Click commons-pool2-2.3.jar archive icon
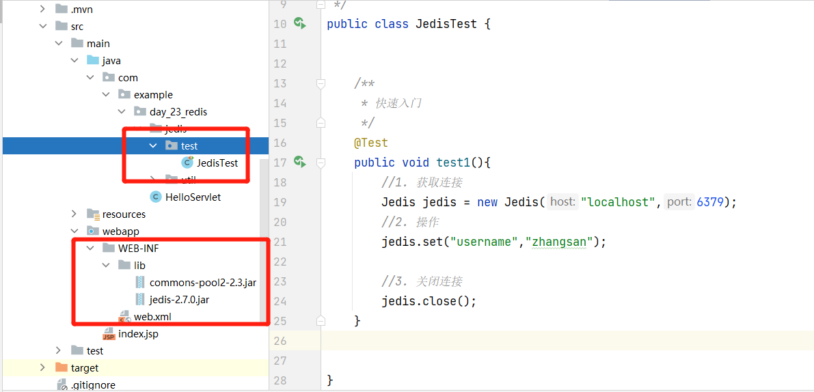 tap(140, 282)
